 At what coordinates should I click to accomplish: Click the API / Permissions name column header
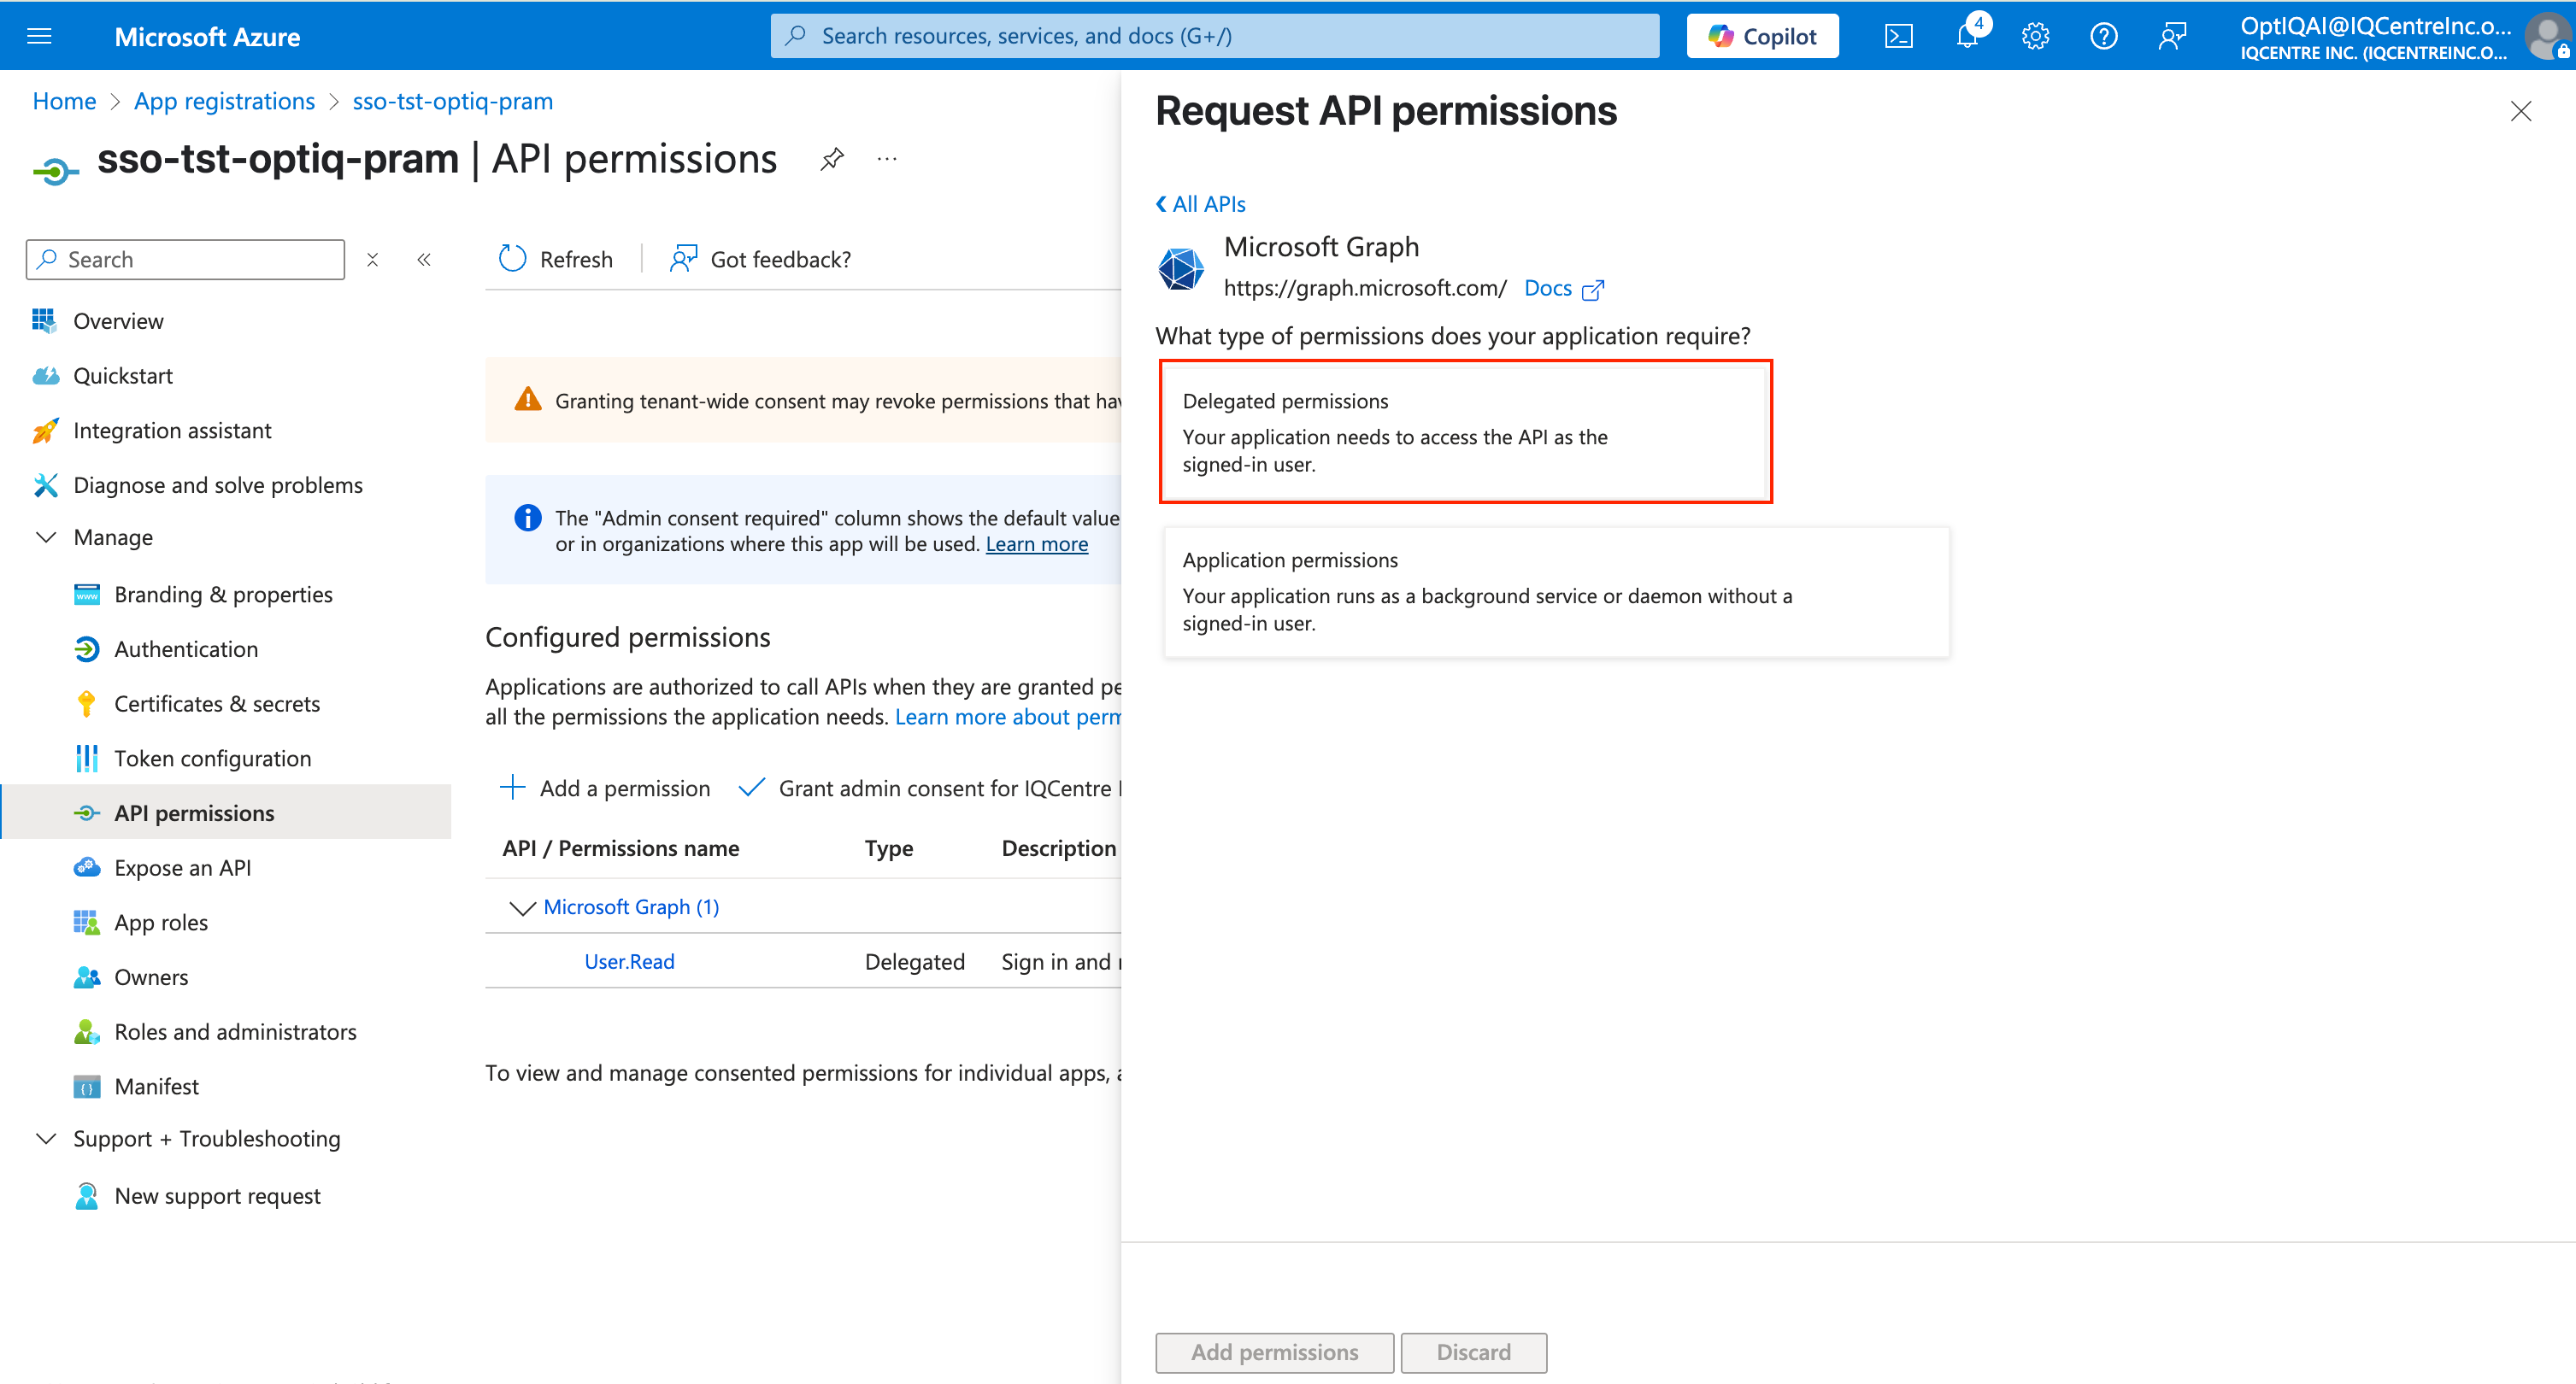[620, 848]
